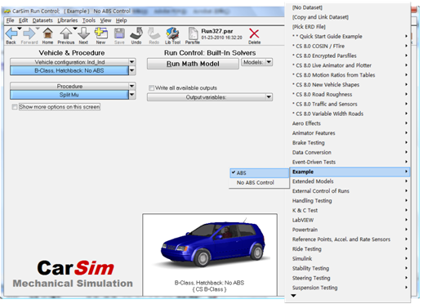423x304 pixels.
Task: Click the Undo icon
Action: [136, 34]
